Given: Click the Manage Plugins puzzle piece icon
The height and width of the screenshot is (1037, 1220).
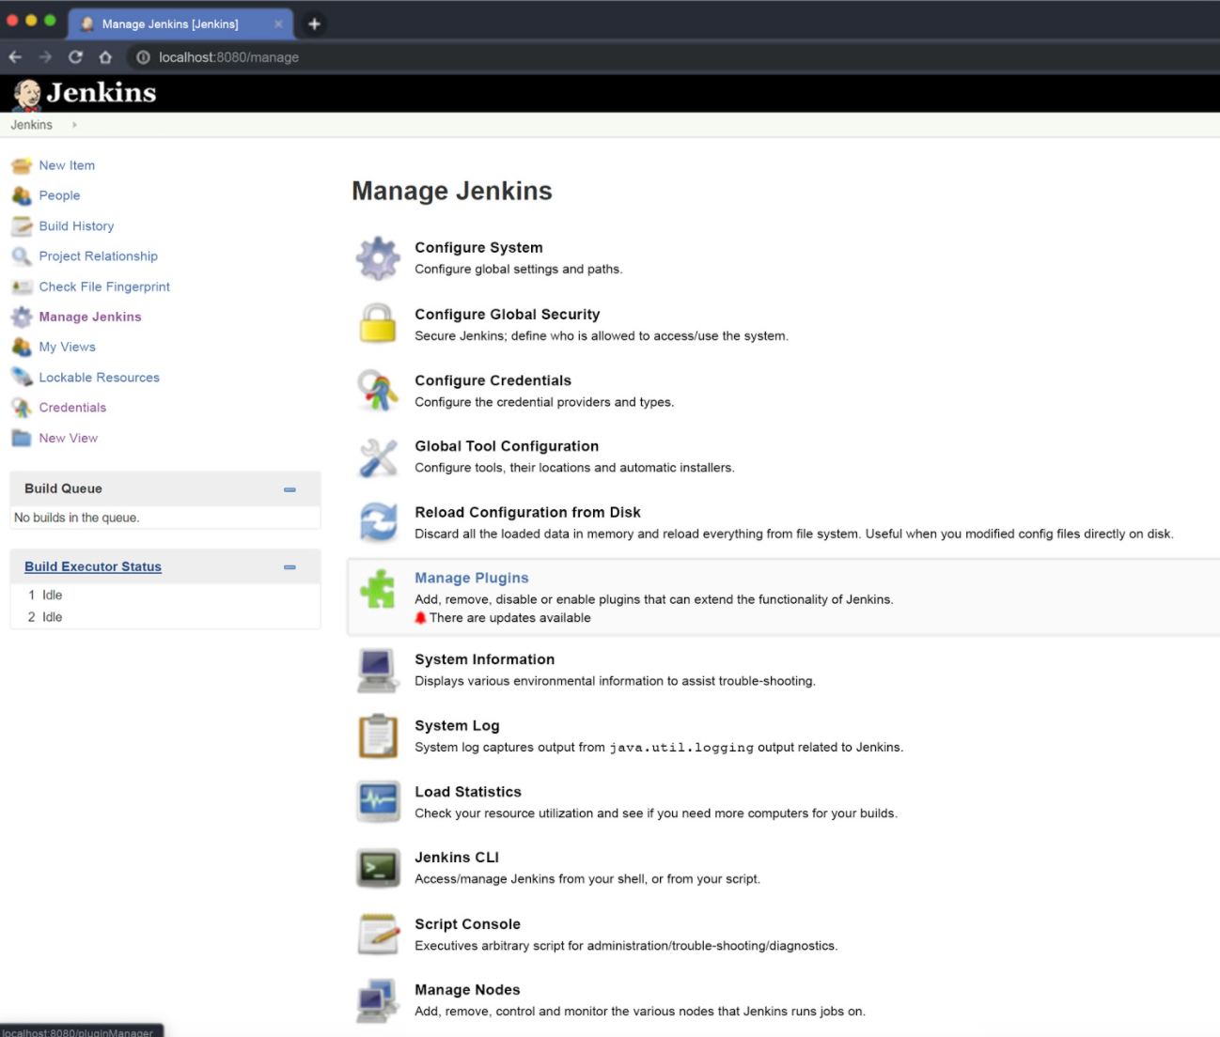Looking at the screenshot, I should (x=378, y=589).
